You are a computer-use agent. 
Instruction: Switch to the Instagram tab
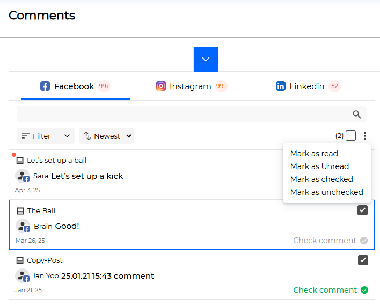click(x=192, y=86)
